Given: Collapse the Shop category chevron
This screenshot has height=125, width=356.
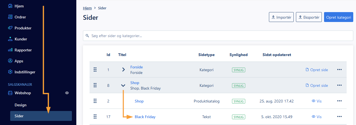Looking at the screenshot, I should click(123, 85).
